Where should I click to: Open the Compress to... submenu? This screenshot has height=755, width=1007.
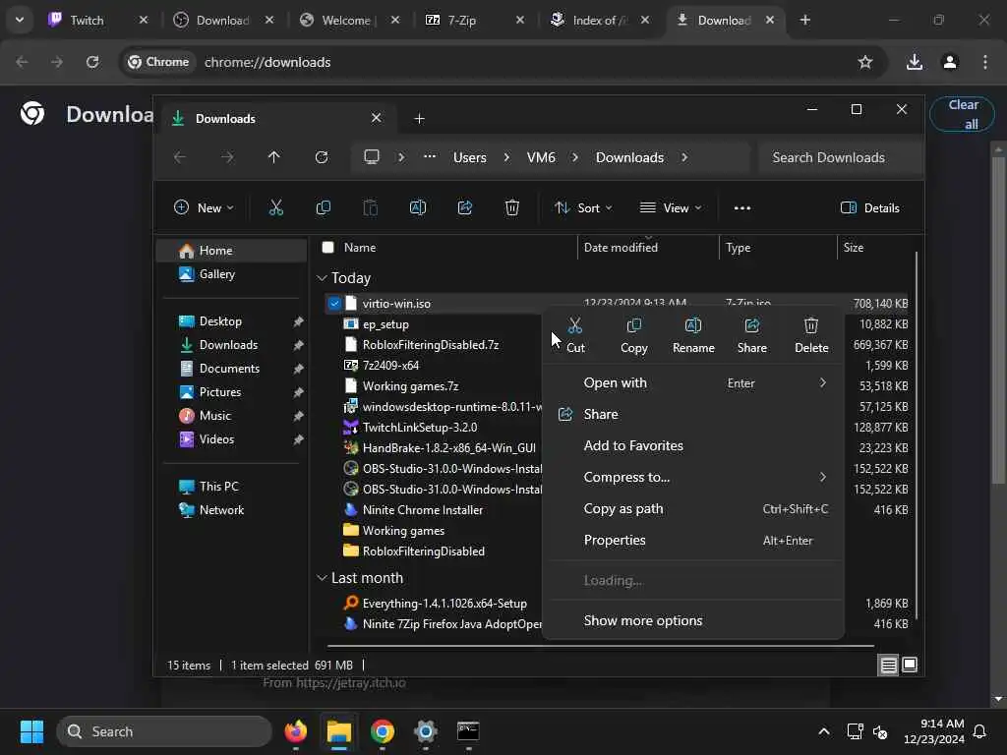click(693, 477)
